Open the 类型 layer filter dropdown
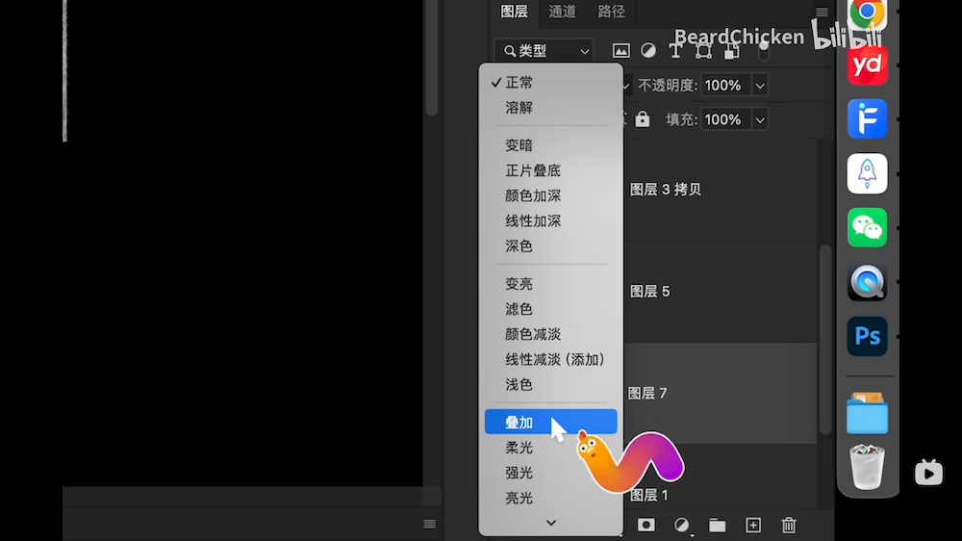Screen dimensions: 962x541 (544, 51)
